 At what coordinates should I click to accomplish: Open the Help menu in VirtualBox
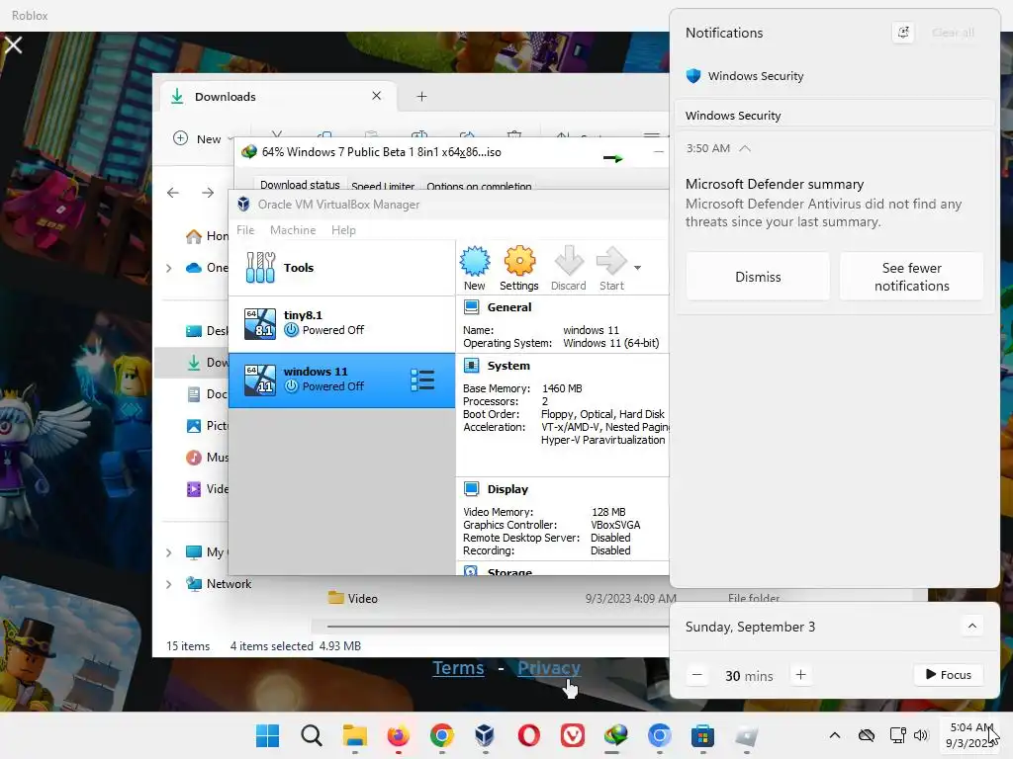coord(343,230)
